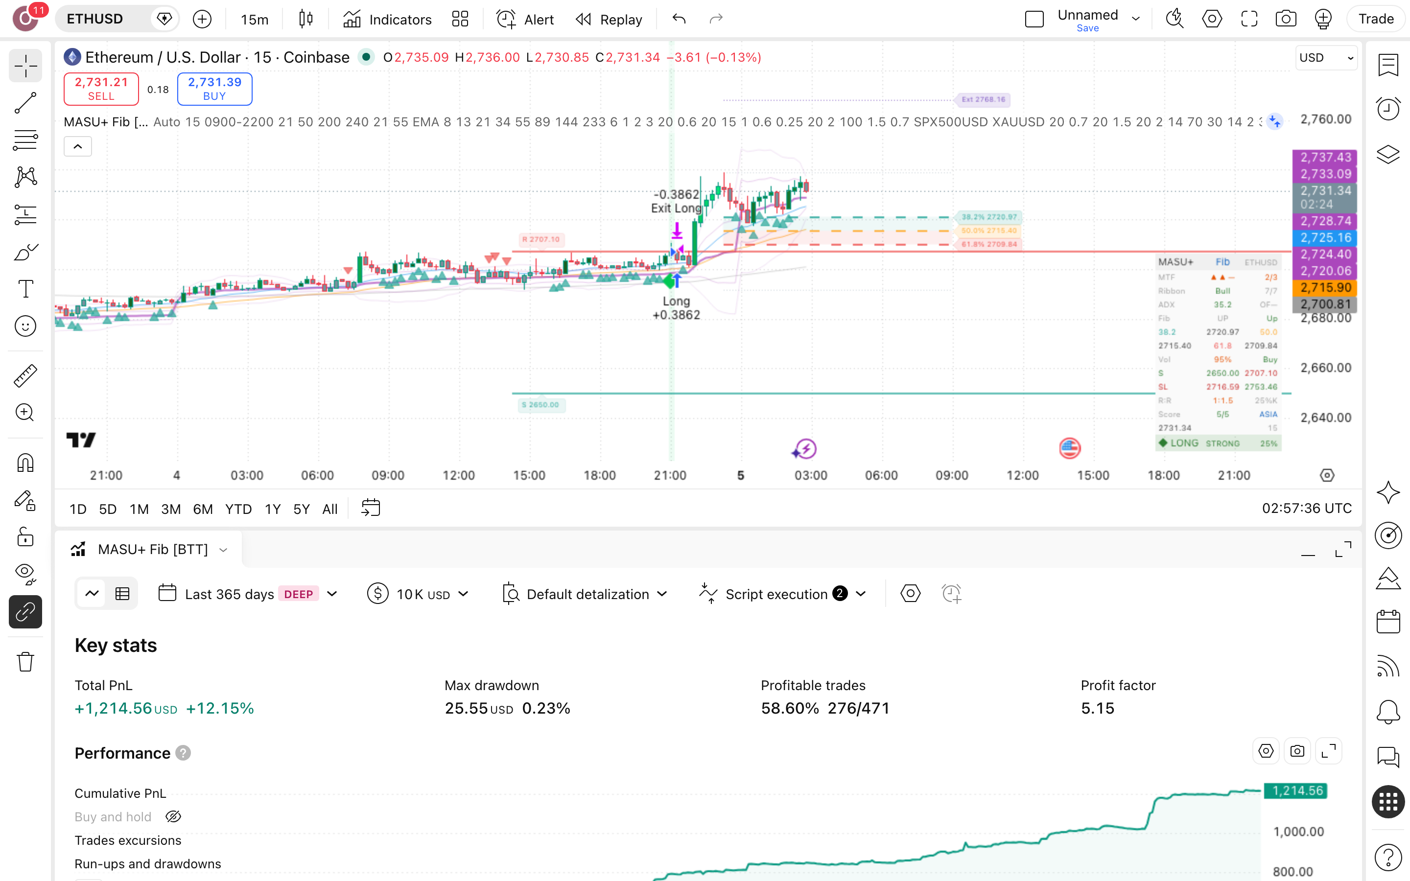The height and width of the screenshot is (881, 1410).
Task: Take a chart snapshot with camera icon
Action: point(1286,19)
